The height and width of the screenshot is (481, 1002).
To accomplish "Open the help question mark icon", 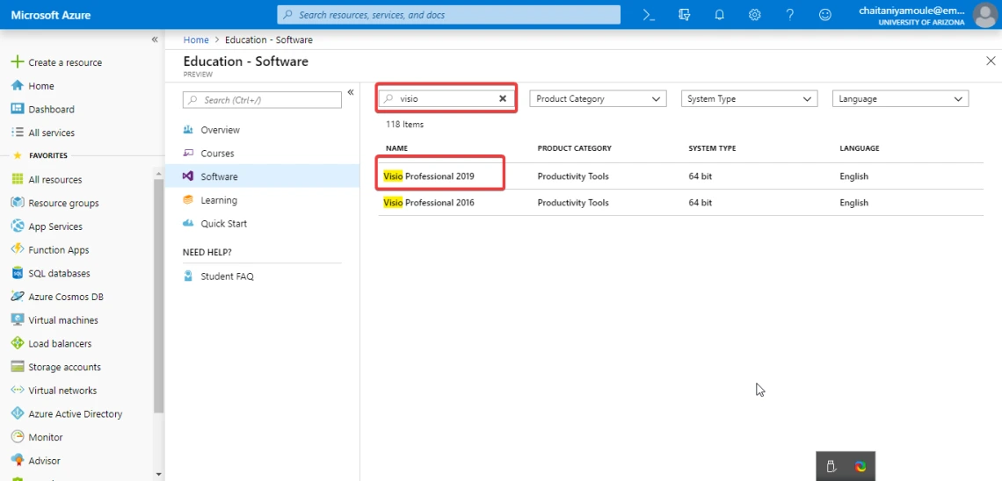I will click(x=790, y=15).
